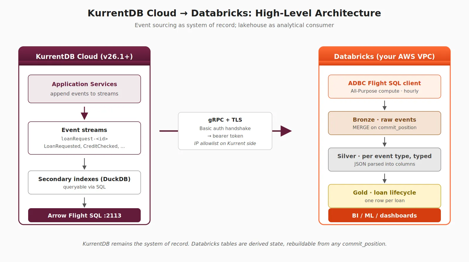Click the 'BI / ML / dashboards' bar
This screenshot has width=469, height=262.
(385, 215)
